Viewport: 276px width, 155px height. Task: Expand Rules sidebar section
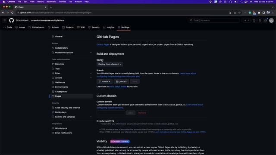(91, 73)
